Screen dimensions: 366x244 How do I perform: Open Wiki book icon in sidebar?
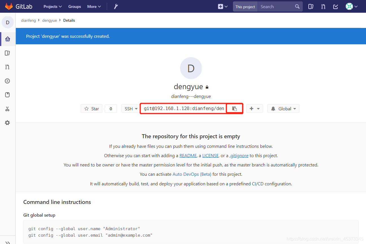[x=8, y=95]
